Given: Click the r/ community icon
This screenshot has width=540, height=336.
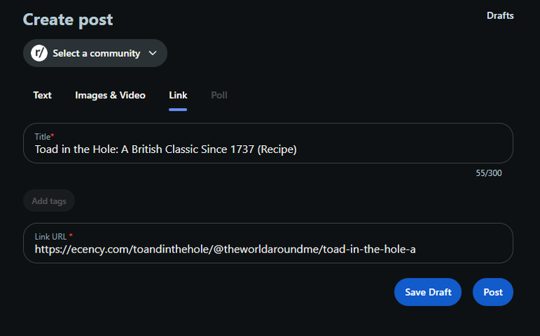Looking at the screenshot, I should coord(39,53).
